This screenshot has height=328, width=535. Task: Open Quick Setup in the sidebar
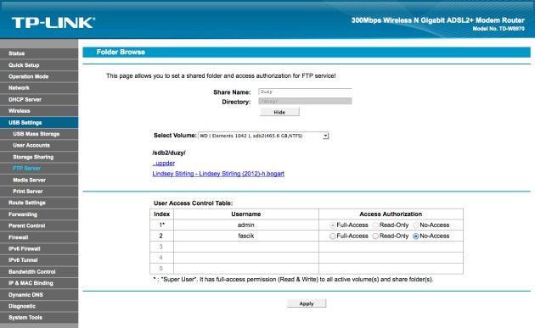tap(39, 65)
